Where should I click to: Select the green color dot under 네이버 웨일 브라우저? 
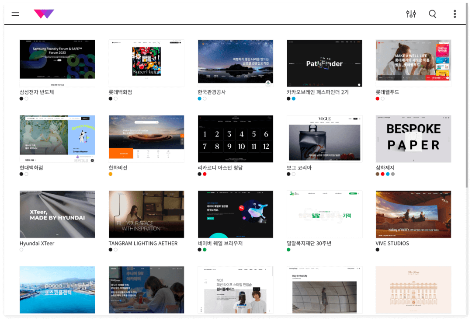[x=205, y=250]
